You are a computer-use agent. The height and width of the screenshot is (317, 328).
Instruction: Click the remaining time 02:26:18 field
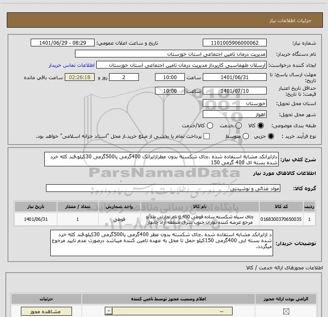pyautogui.click(x=80, y=77)
